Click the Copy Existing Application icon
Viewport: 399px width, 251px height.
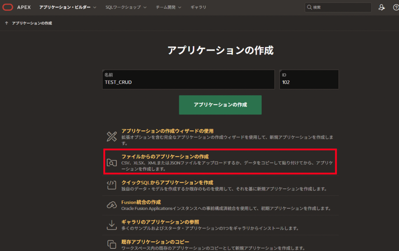(x=112, y=244)
